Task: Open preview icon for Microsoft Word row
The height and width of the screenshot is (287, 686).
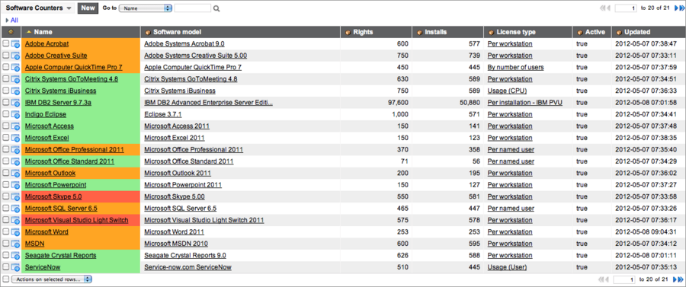Action: coord(15,232)
